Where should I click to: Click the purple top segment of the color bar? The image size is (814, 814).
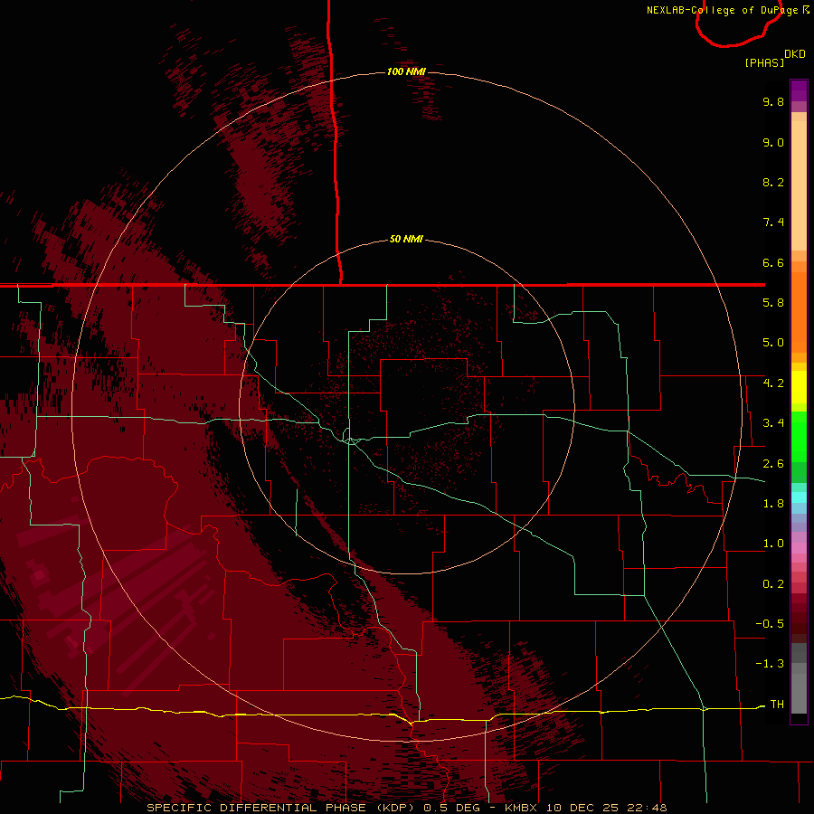point(799,90)
